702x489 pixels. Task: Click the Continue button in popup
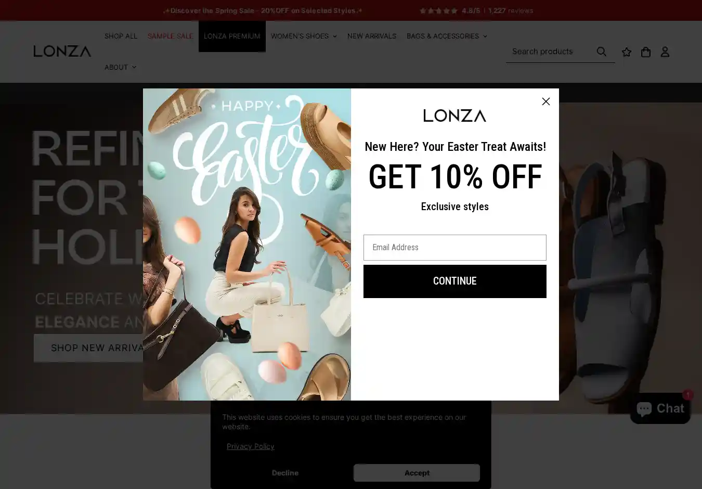[x=455, y=281]
